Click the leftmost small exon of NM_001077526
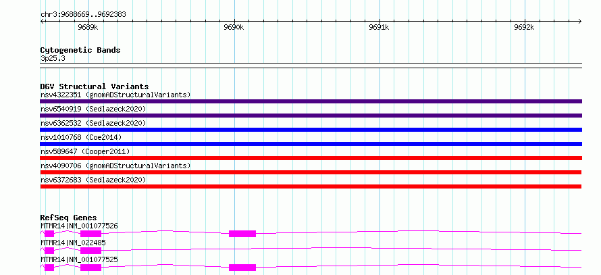The image size is (601, 275). pos(49,234)
